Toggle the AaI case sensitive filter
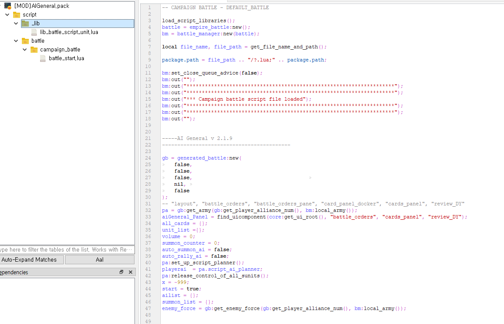The width and height of the screenshot is (504, 324). click(x=100, y=260)
